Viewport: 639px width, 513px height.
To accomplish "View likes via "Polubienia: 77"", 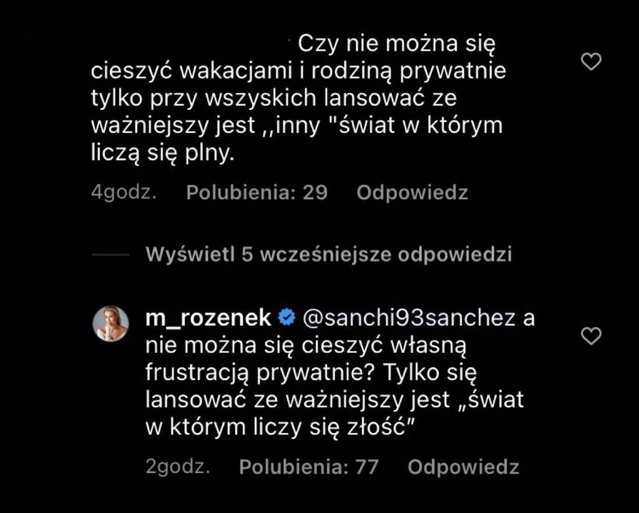I will (308, 467).
